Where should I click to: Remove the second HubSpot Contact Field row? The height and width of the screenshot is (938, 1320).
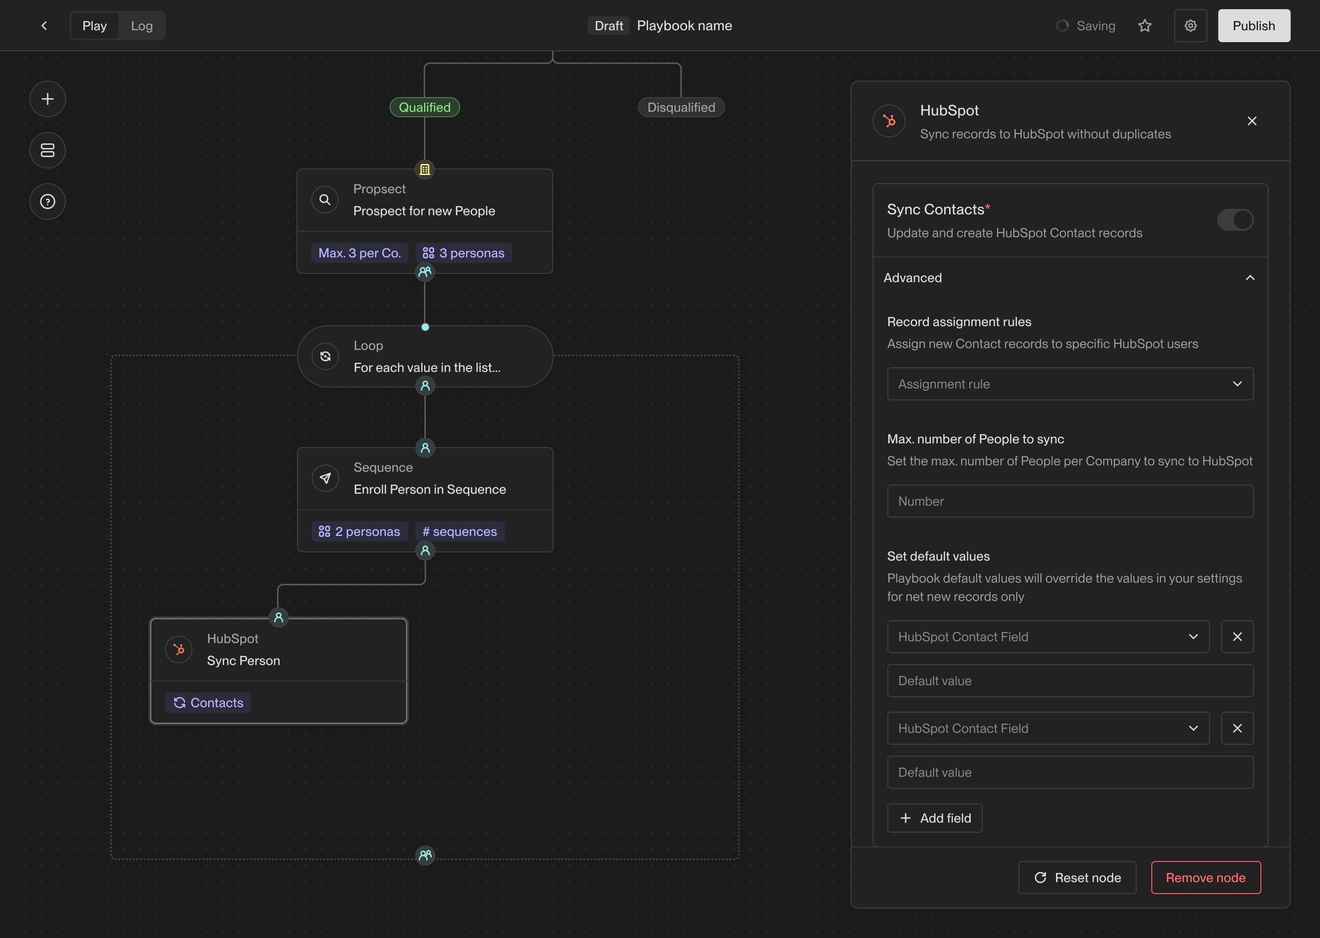[1237, 728]
